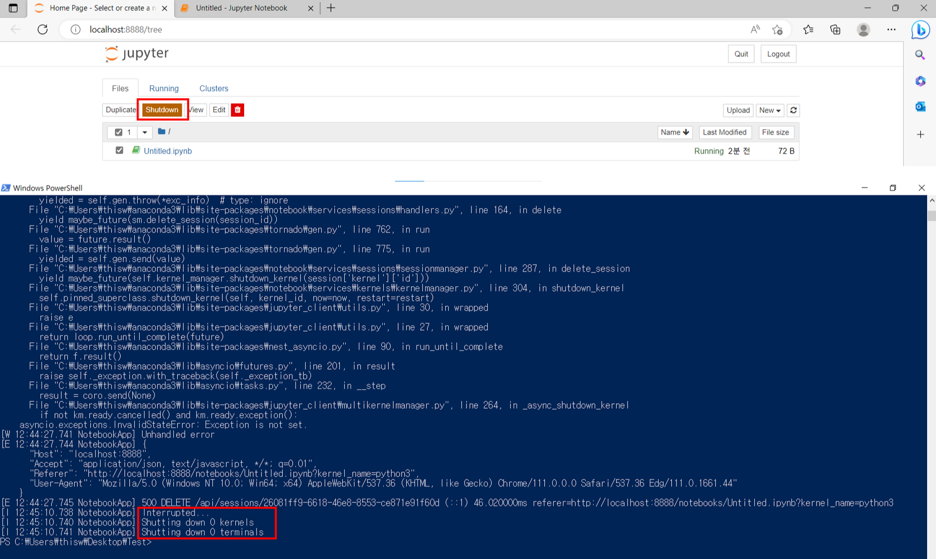Click the 'Unhandled error' warning line
This screenshot has height=559, width=936.
pyautogui.click(x=178, y=434)
